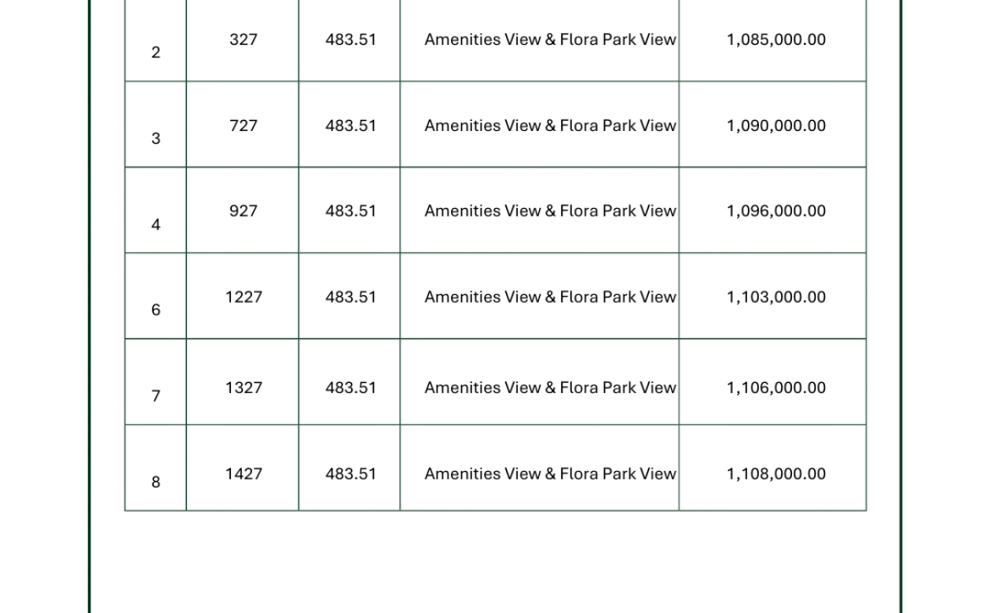Click row number 4 index cell
The height and width of the screenshot is (613, 990).
[156, 211]
